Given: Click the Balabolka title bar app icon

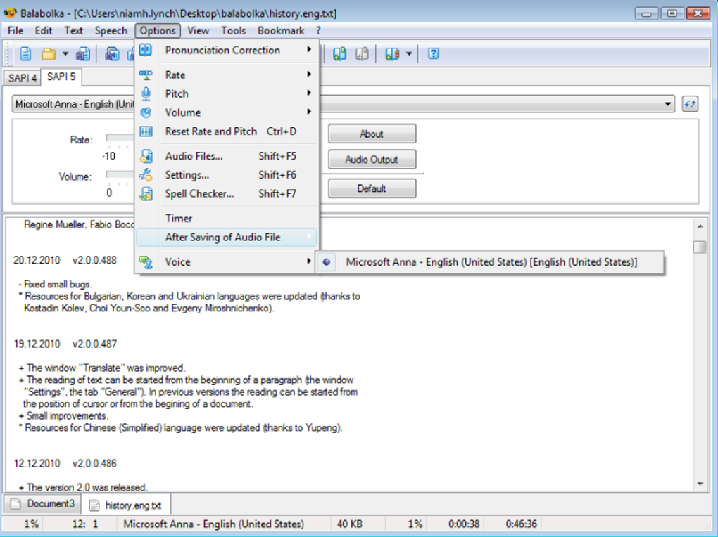Looking at the screenshot, I should (10, 13).
